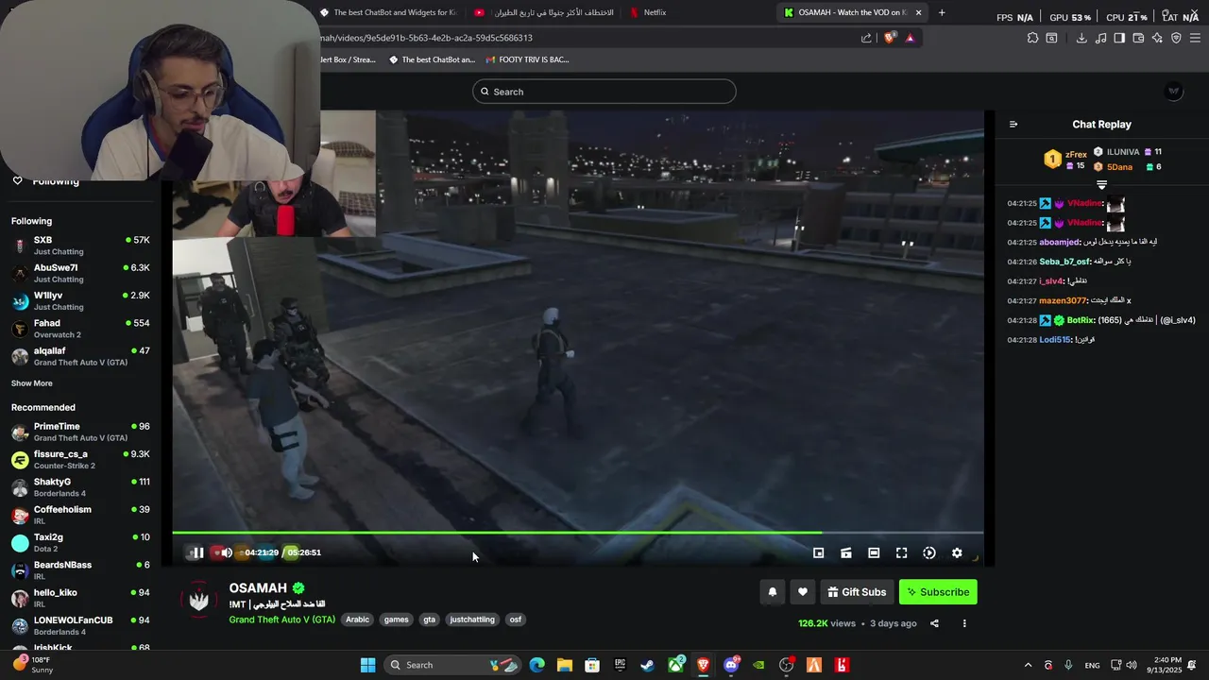Close the OSAMAH VOD tab
Viewport: 1209px width, 680px height.
coord(918,12)
